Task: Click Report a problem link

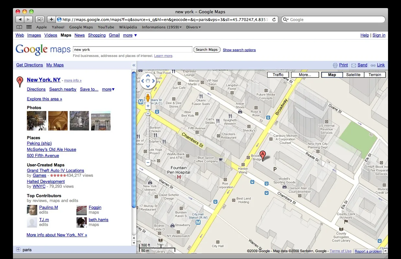Action: pyautogui.click(x=368, y=251)
